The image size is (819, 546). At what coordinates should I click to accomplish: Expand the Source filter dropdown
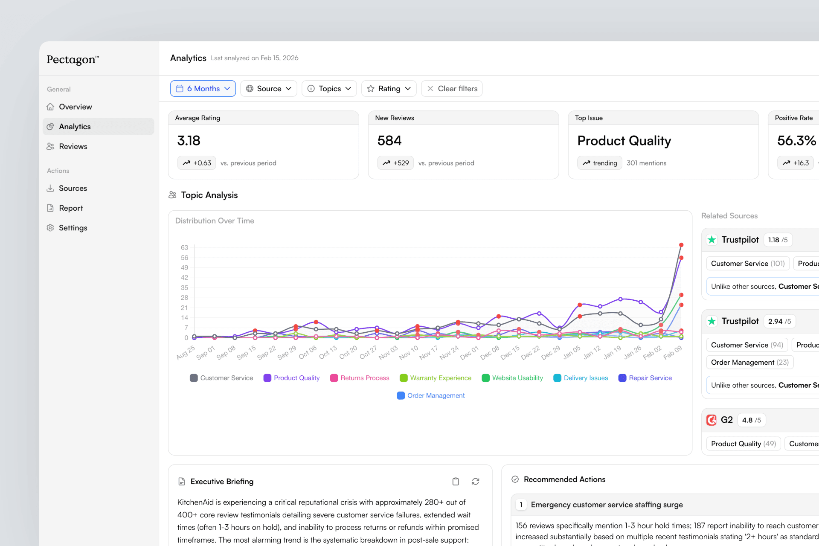[x=269, y=89]
